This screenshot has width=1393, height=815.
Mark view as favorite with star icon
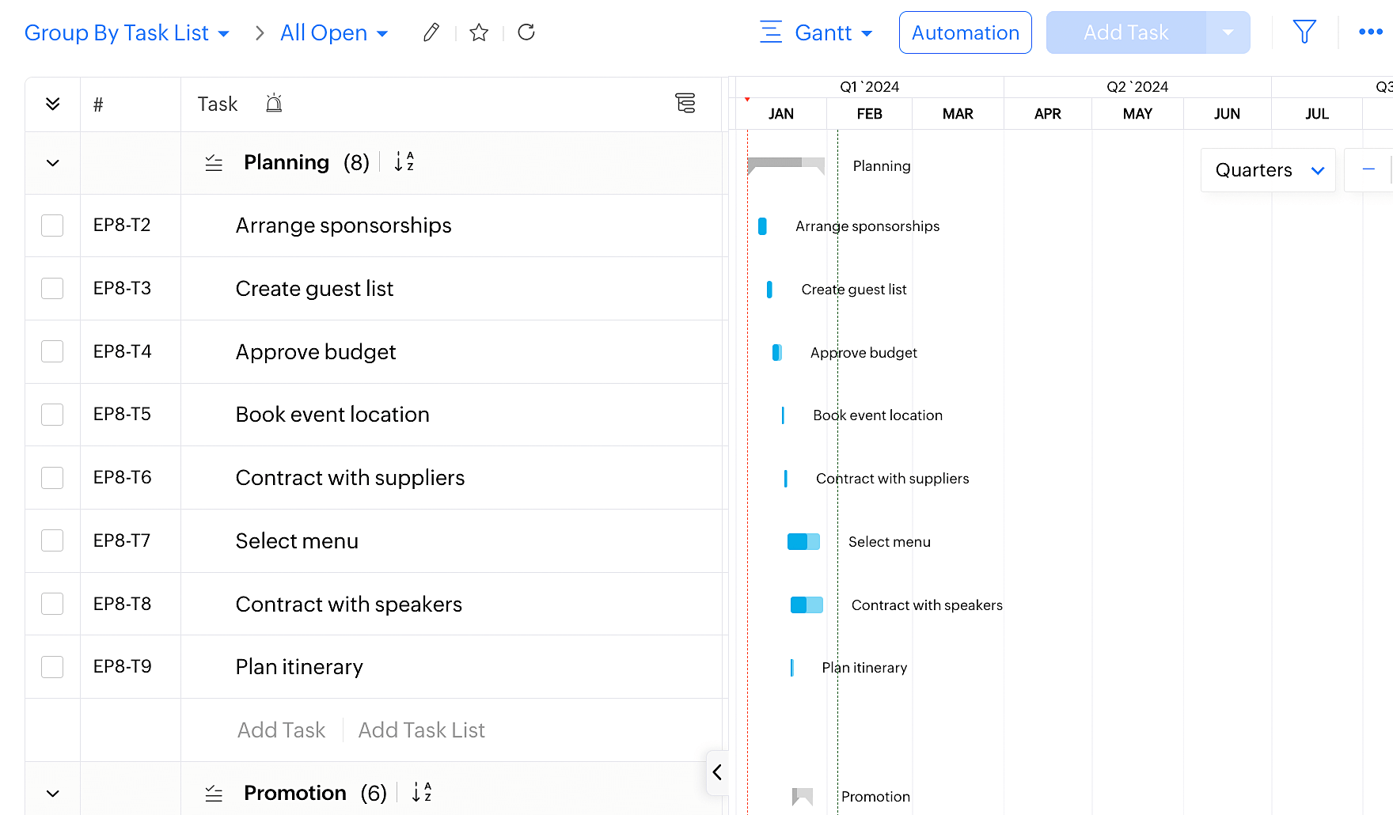tap(479, 32)
